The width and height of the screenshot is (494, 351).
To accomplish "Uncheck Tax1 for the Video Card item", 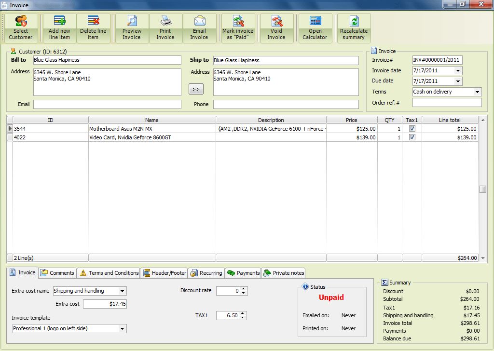I will [x=412, y=137].
